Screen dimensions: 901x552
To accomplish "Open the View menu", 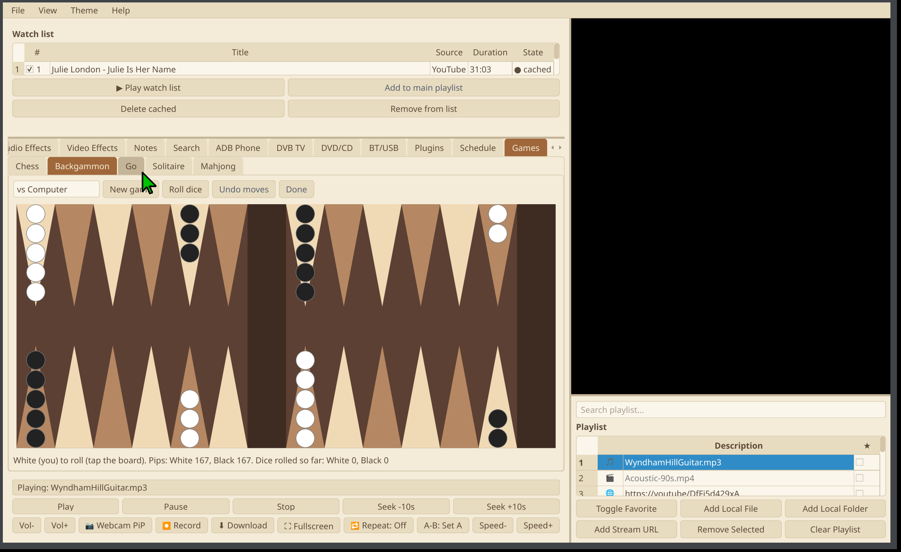I will point(48,11).
